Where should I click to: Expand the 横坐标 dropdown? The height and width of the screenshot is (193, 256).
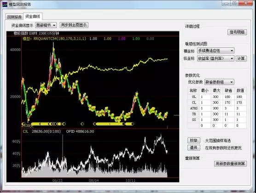(x=215, y=51)
